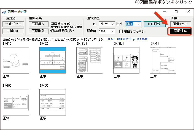
Task: Open the 色 dropdown showing グレー
Action: click(107, 24)
